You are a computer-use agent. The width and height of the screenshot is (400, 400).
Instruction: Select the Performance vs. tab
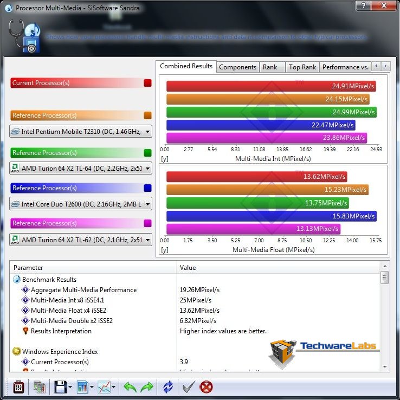tap(345, 67)
